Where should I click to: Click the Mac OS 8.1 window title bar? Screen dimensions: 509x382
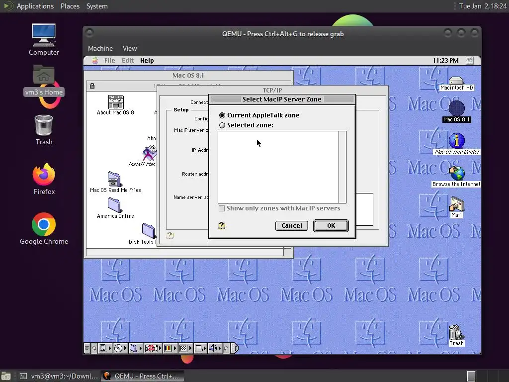tap(188, 76)
